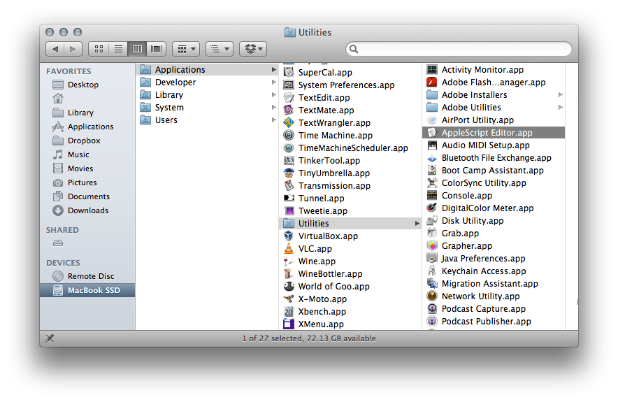This screenshot has width=618, height=402.
Task: Switch to Cover Flow view
Action: pyautogui.click(x=157, y=49)
